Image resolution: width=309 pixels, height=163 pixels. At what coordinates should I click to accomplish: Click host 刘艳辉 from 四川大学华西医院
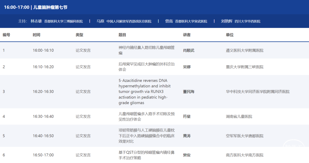click(x=227, y=21)
